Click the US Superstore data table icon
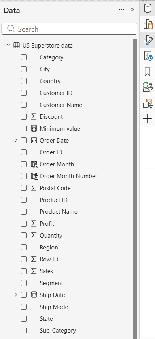The image size is (155, 339). (17, 46)
